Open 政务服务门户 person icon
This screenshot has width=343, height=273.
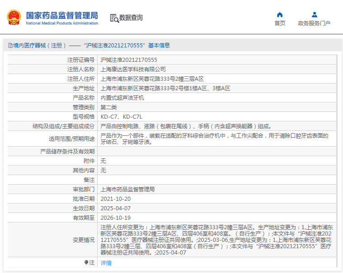click(315, 14)
